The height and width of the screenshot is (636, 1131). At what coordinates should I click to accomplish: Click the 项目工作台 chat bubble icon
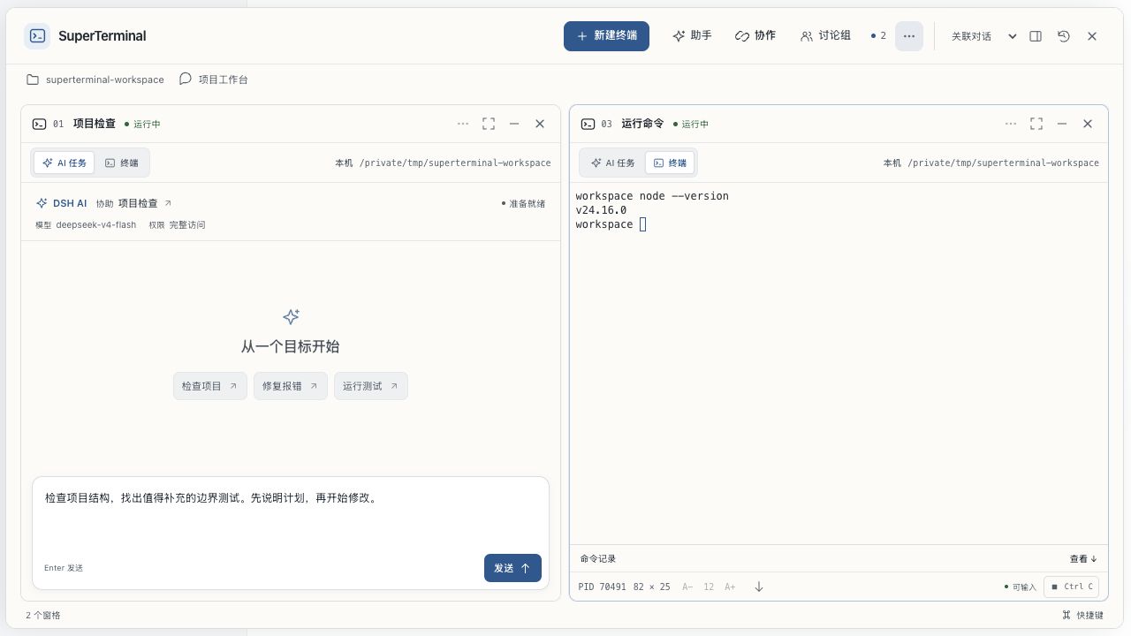tap(185, 79)
